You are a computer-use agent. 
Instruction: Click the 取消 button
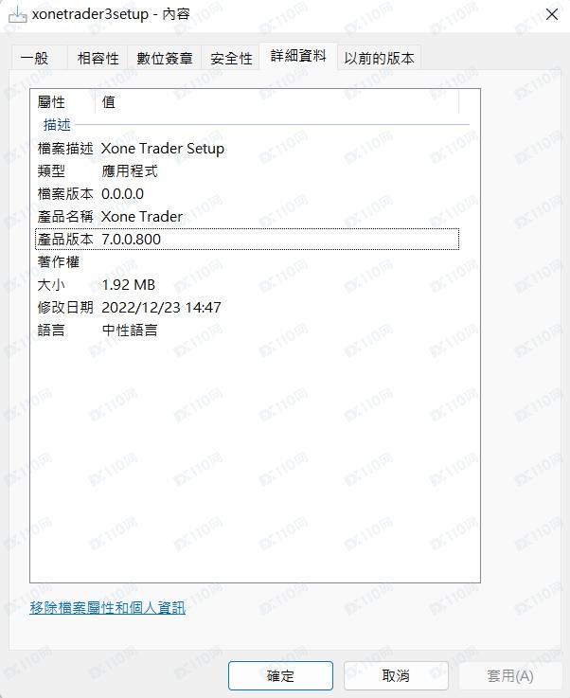(396, 675)
